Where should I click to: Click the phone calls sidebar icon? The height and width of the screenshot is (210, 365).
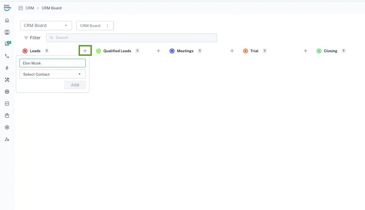coord(7,56)
